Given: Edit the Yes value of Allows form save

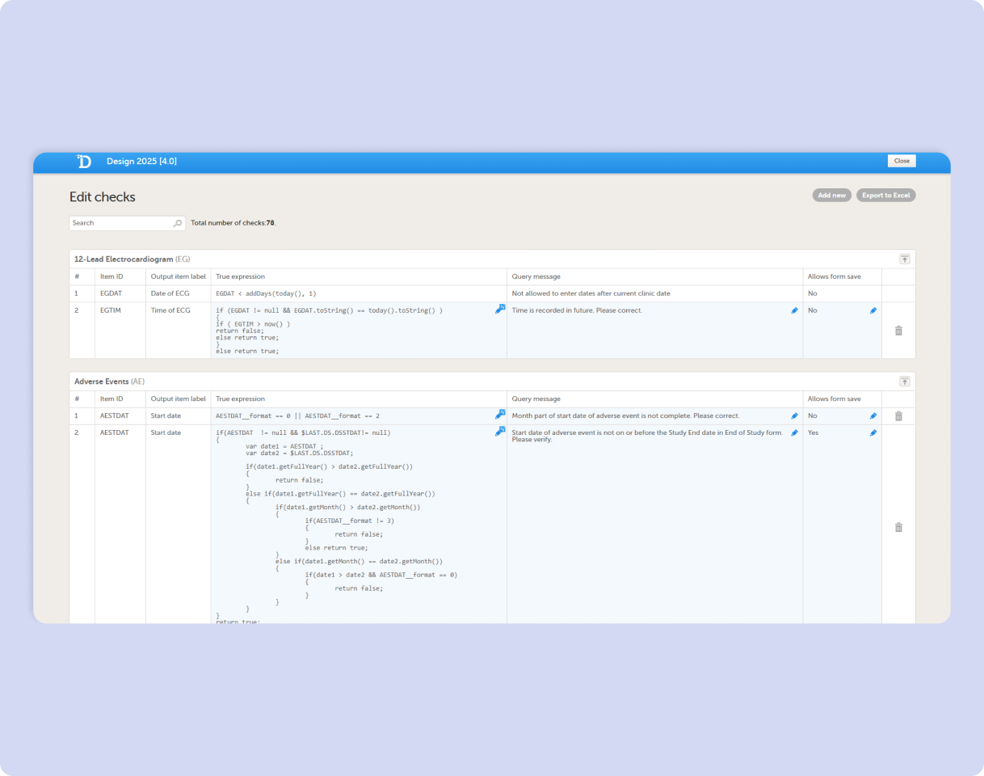Looking at the screenshot, I should coord(873,433).
